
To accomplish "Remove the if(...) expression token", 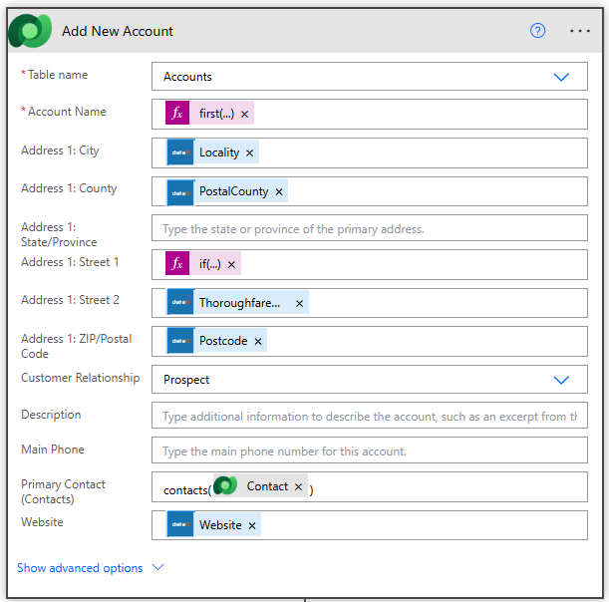I will coord(232,265).
